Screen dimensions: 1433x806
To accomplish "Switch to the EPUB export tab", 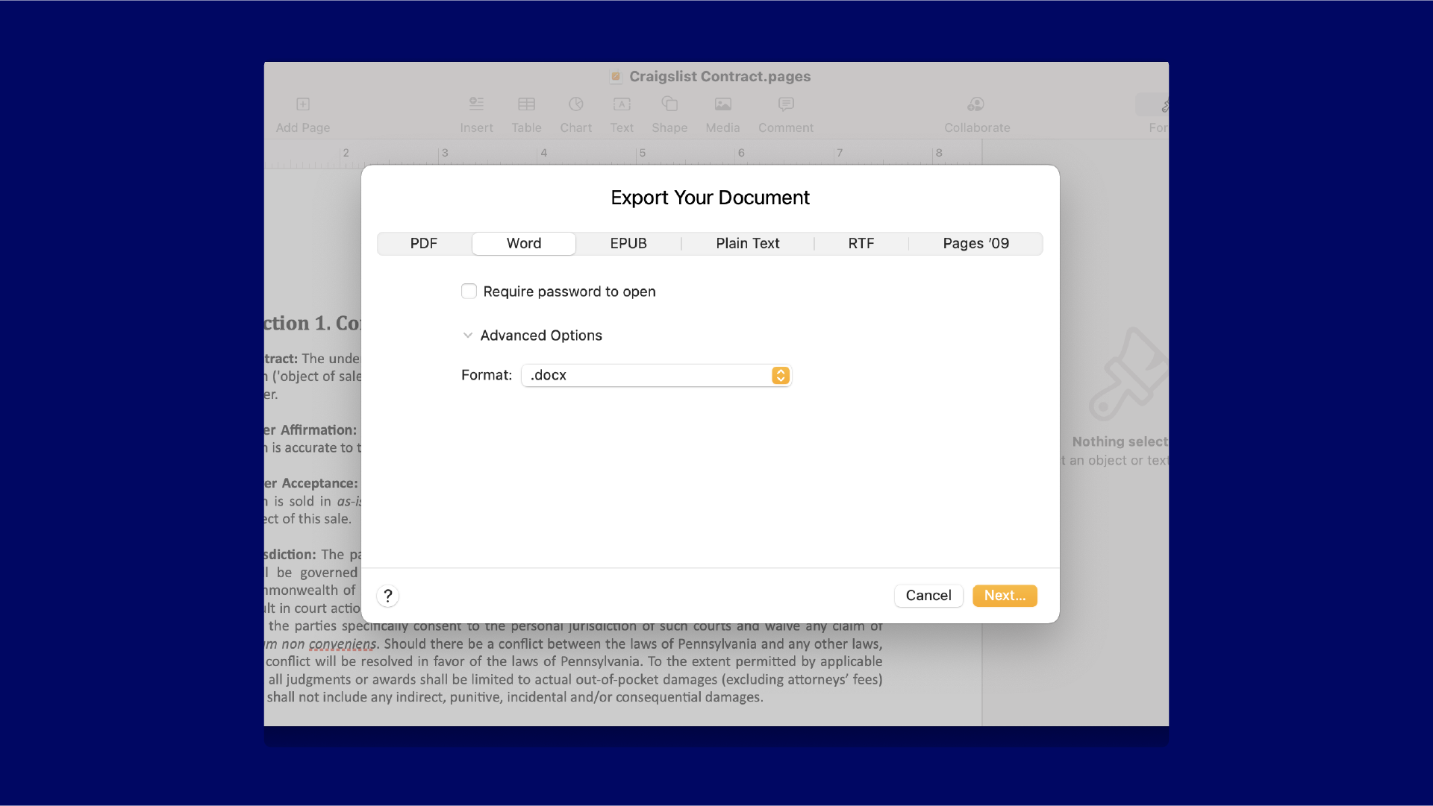I will pyautogui.click(x=628, y=244).
